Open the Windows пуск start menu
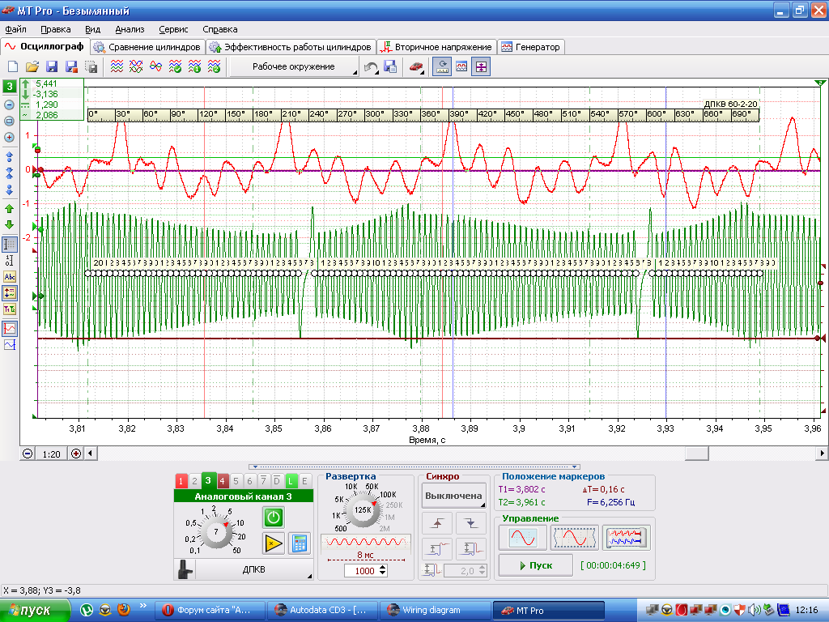 tap(35, 611)
